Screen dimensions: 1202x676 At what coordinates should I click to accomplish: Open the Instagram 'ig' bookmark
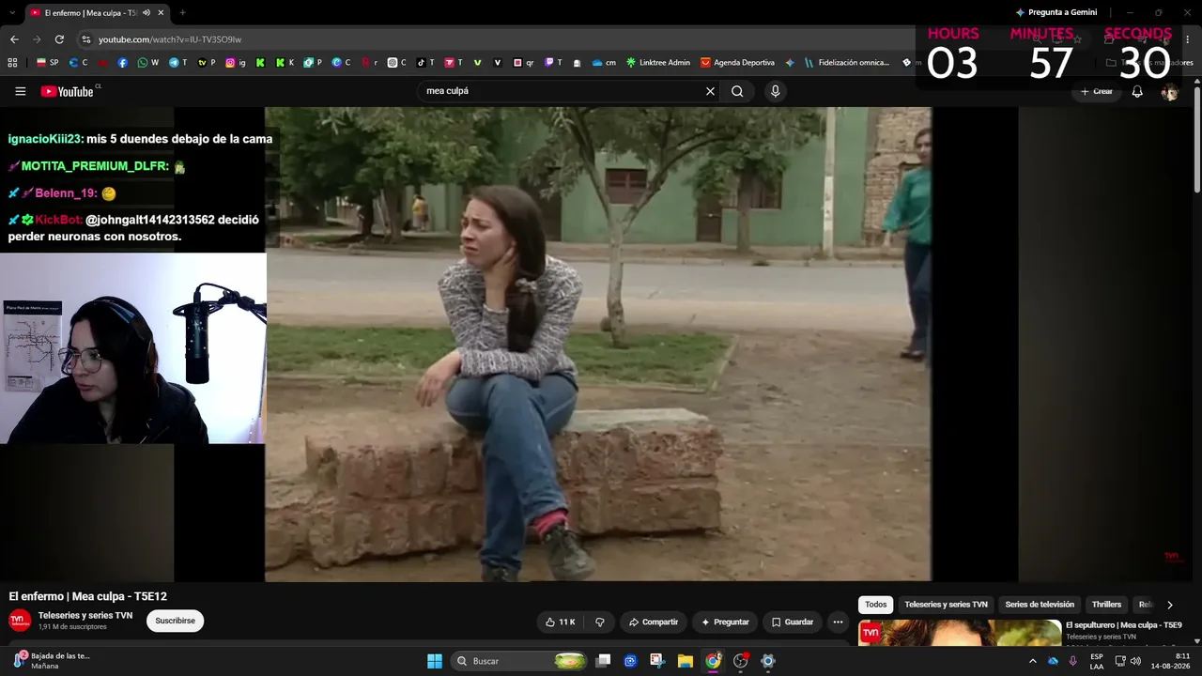click(236, 63)
